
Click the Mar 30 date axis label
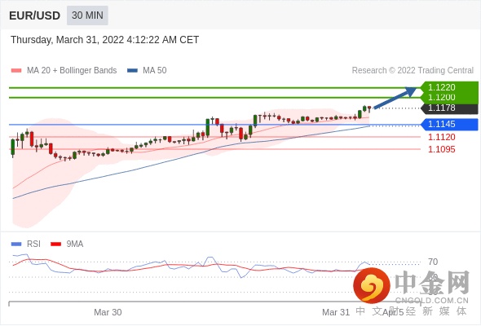[x=108, y=312]
